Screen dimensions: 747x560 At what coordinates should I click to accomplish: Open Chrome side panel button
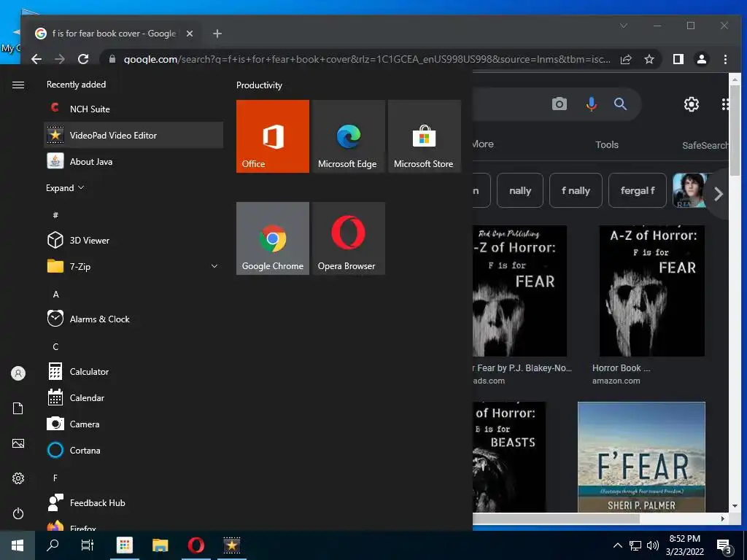(x=678, y=59)
